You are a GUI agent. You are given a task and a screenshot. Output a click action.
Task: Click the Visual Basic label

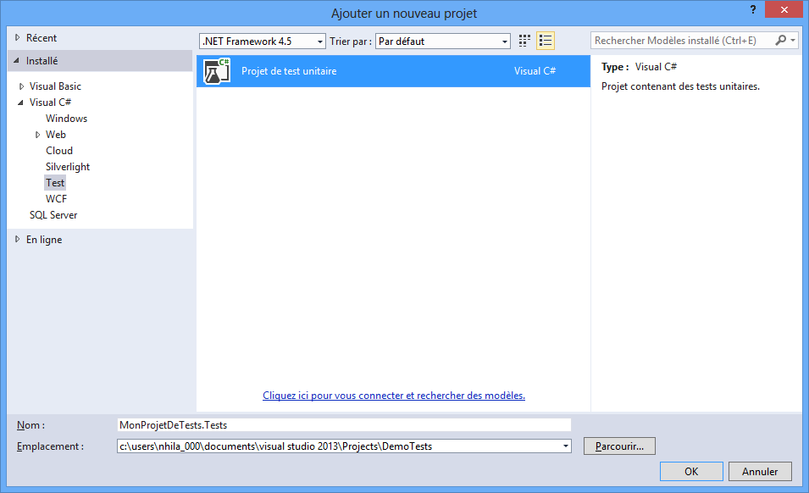point(55,86)
